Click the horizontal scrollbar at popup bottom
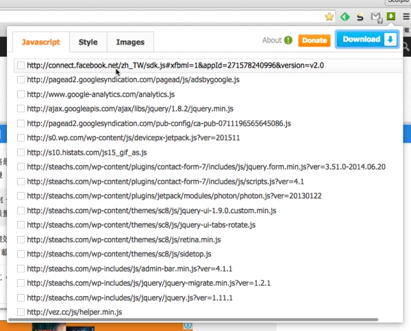The image size is (411, 331). [193, 319]
